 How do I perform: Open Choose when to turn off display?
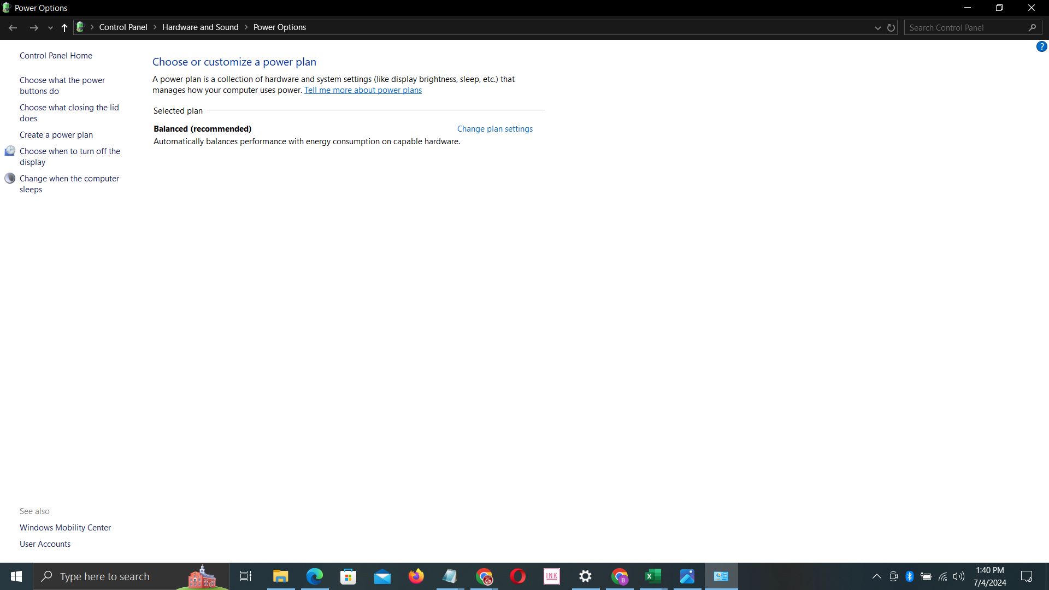coord(70,157)
